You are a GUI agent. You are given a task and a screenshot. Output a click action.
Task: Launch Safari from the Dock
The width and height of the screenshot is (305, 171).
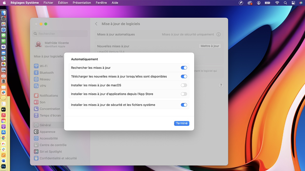pos(4,30)
